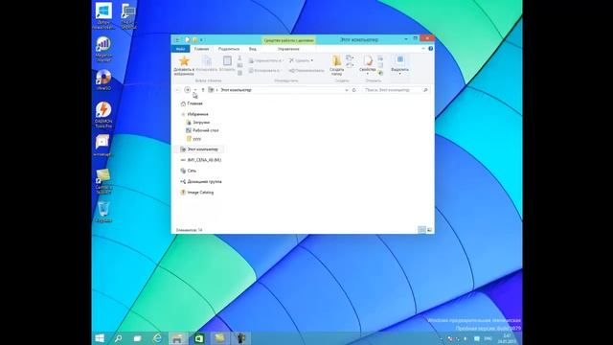Open the 'IM1_CENA_X8 (M:)' drive entry
The image size is (613, 345).
204,160
